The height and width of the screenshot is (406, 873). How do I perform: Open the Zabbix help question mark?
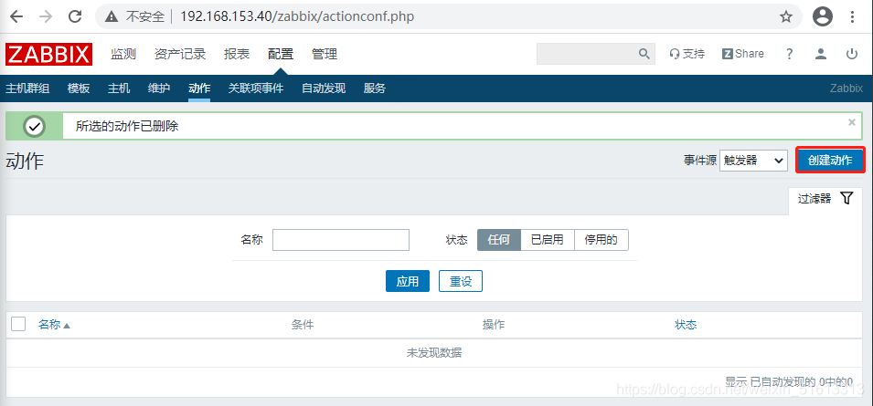(790, 54)
